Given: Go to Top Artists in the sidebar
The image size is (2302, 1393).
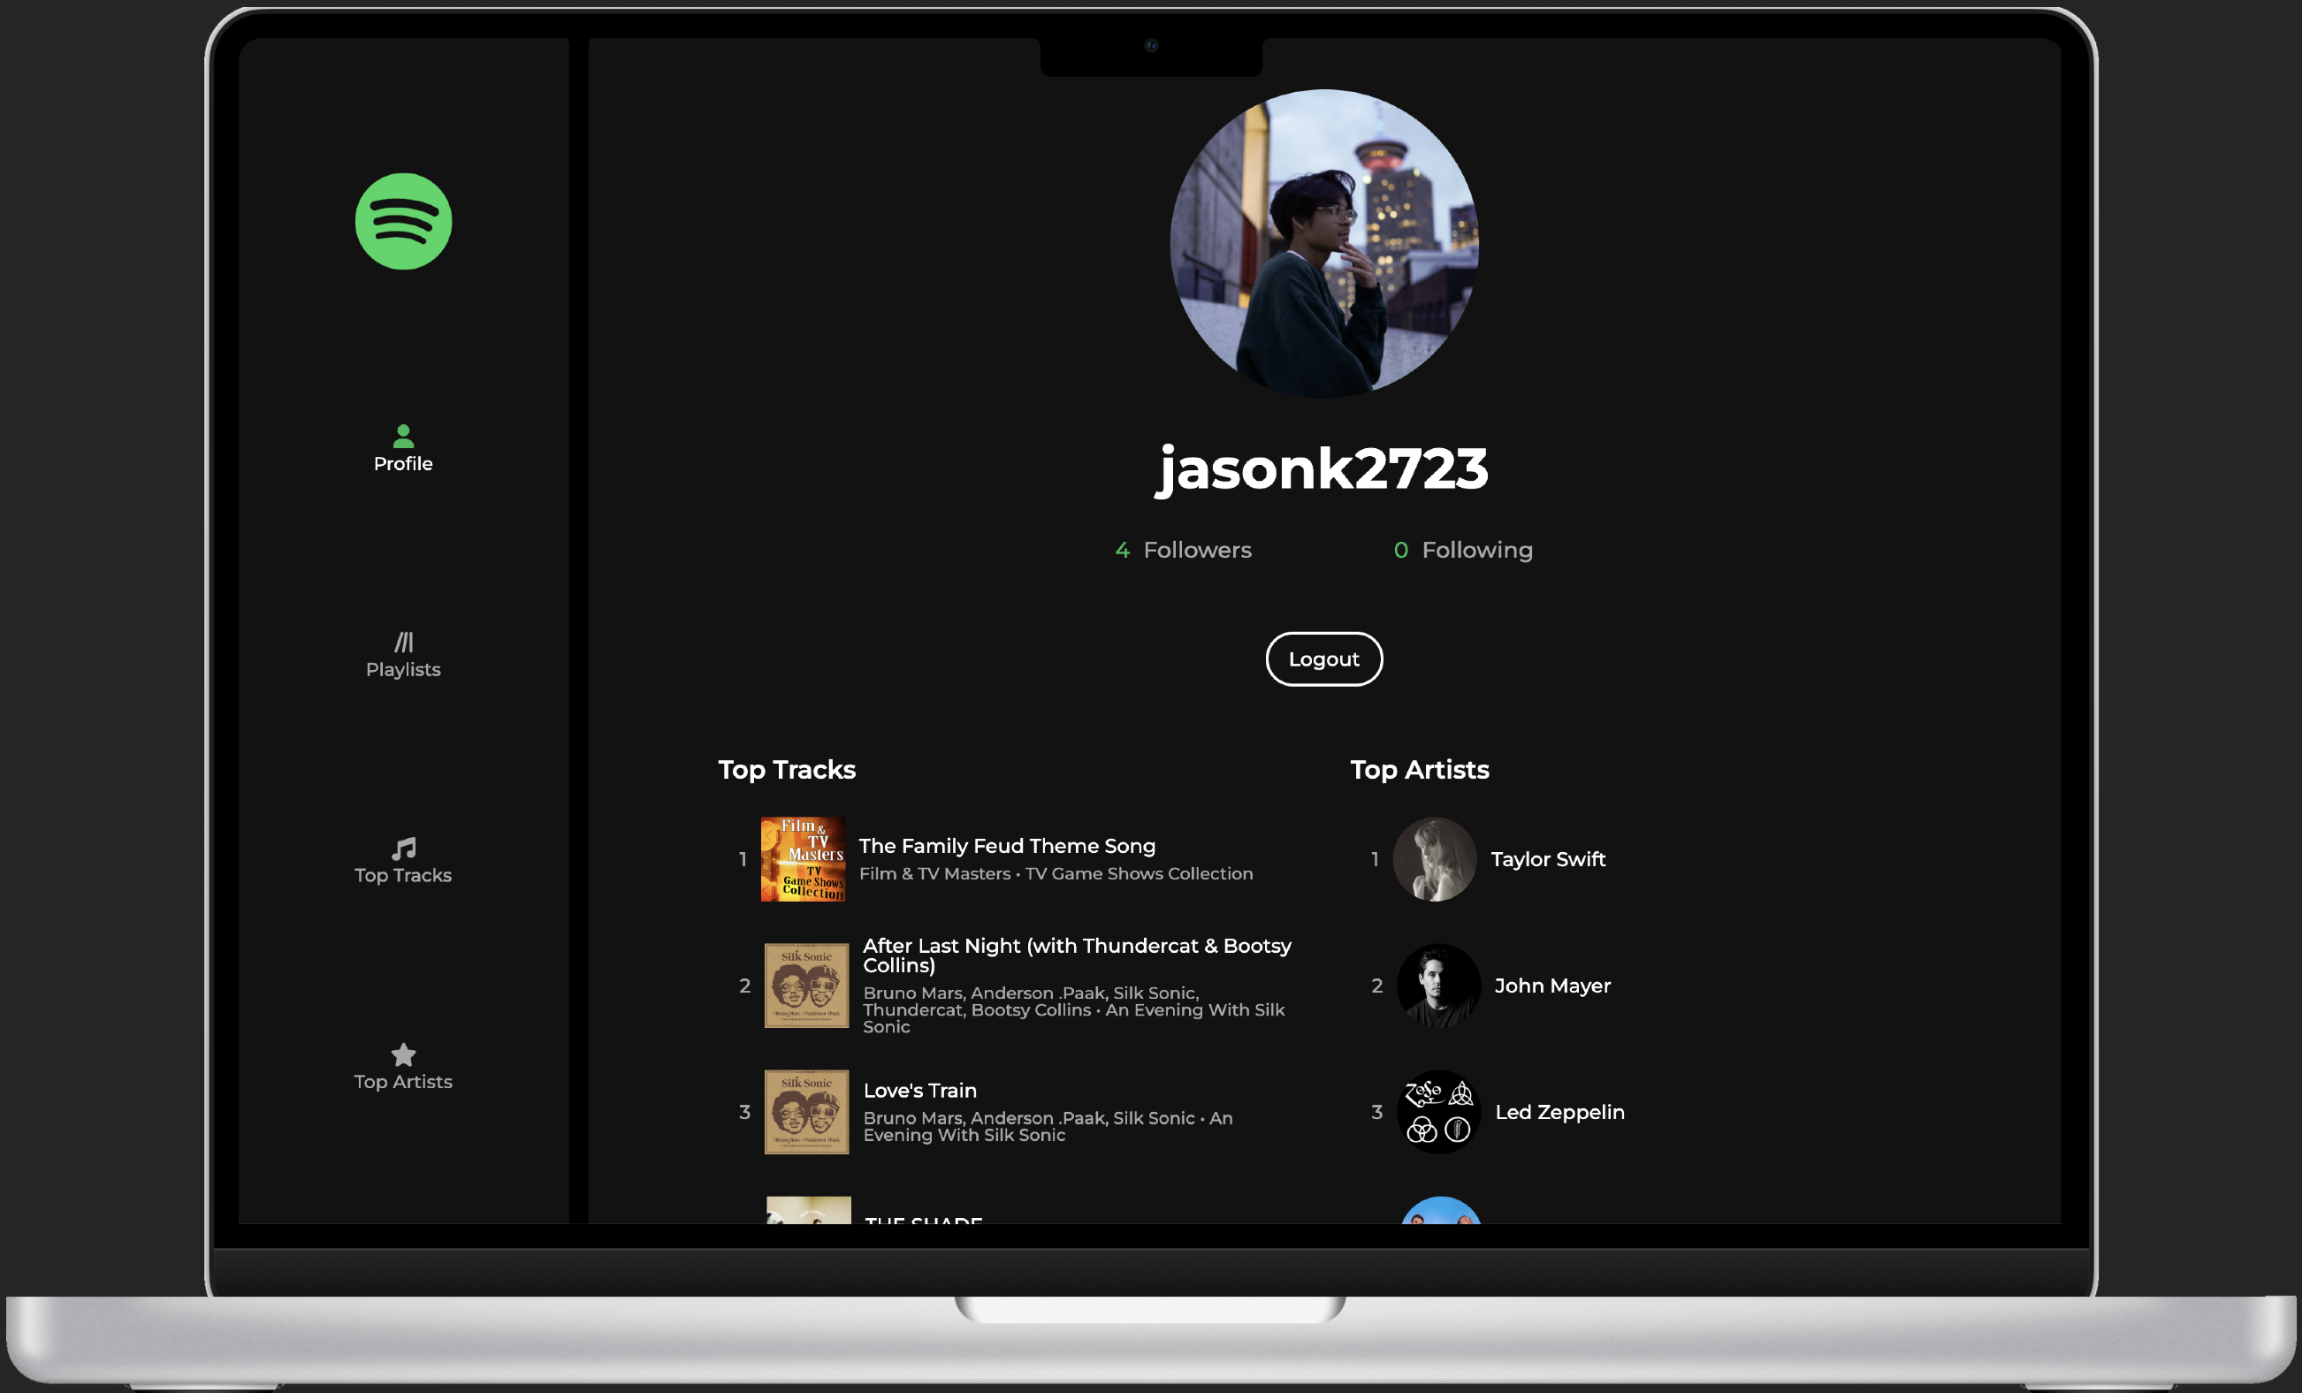Looking at the screenshot, I should coord(404,1081).
